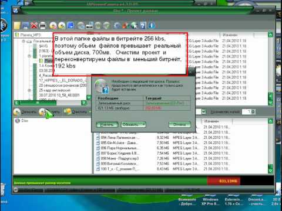282x211 pixels.
Task: Select the '094 Лена Лапинская' file row
Action: [x=163, y=138]
